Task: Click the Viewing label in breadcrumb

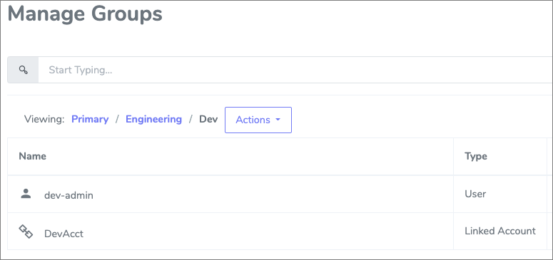Action: point(44,119)
